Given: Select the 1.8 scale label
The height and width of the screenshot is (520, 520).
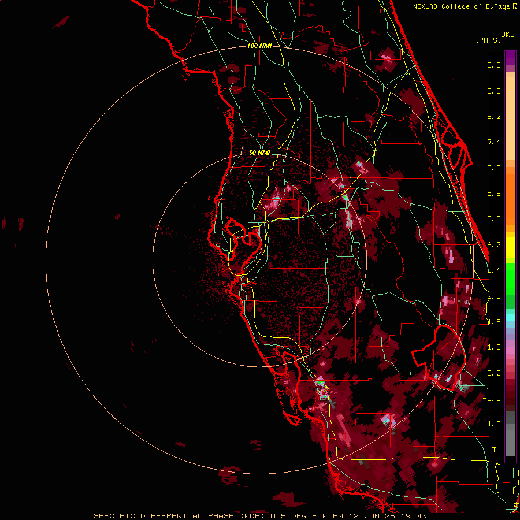Looking at the screenshot, I should tap(494, 322).
